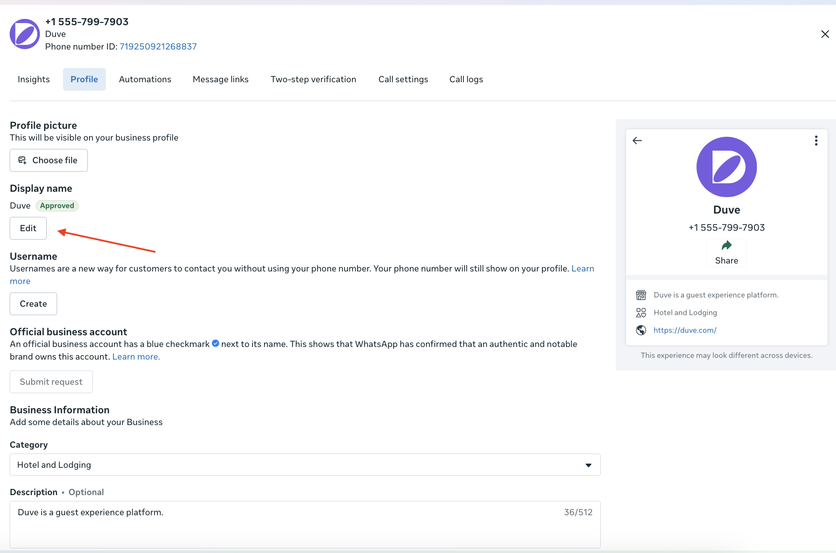Click the Choose file button
This screenshot has height=553, width=836.
(49, 160)
